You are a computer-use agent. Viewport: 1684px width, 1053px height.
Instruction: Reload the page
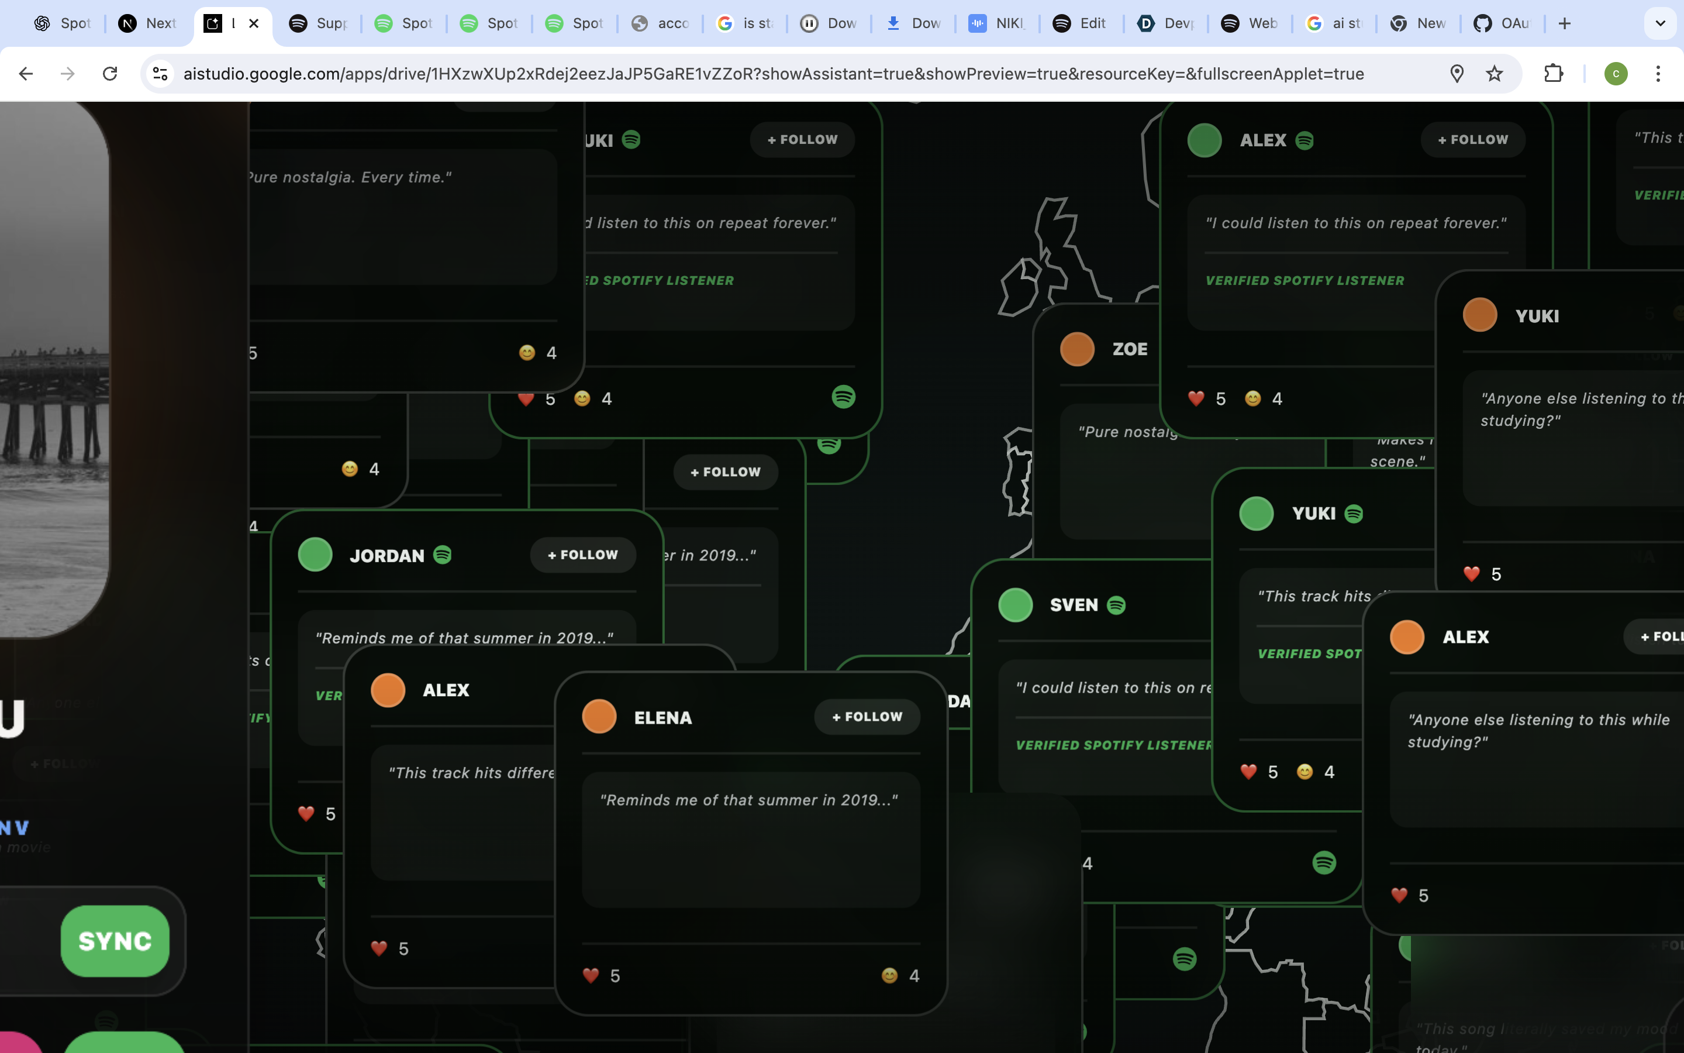pos(110,74)
